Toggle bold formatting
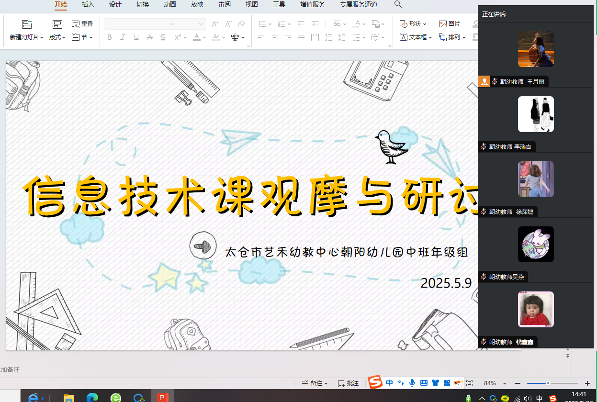597x402 pixels. coord(109,37)
